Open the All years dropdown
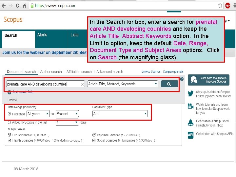 tap(38, 114)
